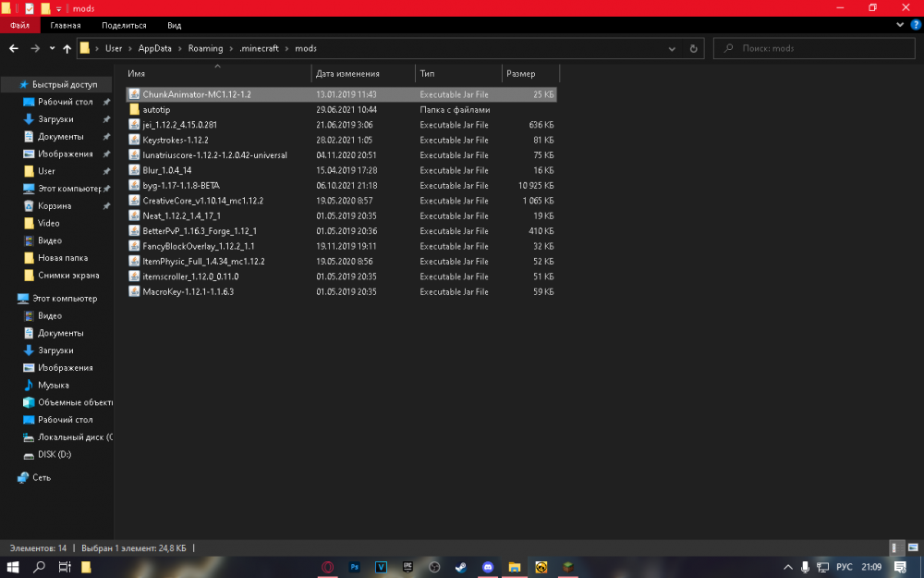Image resolution: width=924 pixels, height=578 pixels.
Task: Open Музыка under Этот компьютер
Action: point(53,385)
